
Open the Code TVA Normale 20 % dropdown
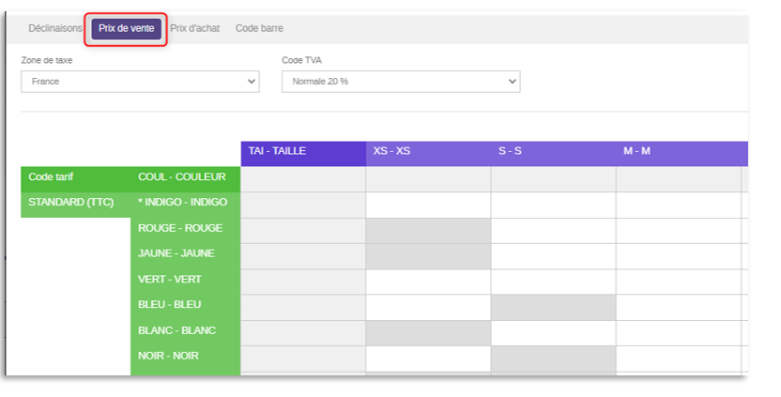pyautogui.click(x=401, y=82)
